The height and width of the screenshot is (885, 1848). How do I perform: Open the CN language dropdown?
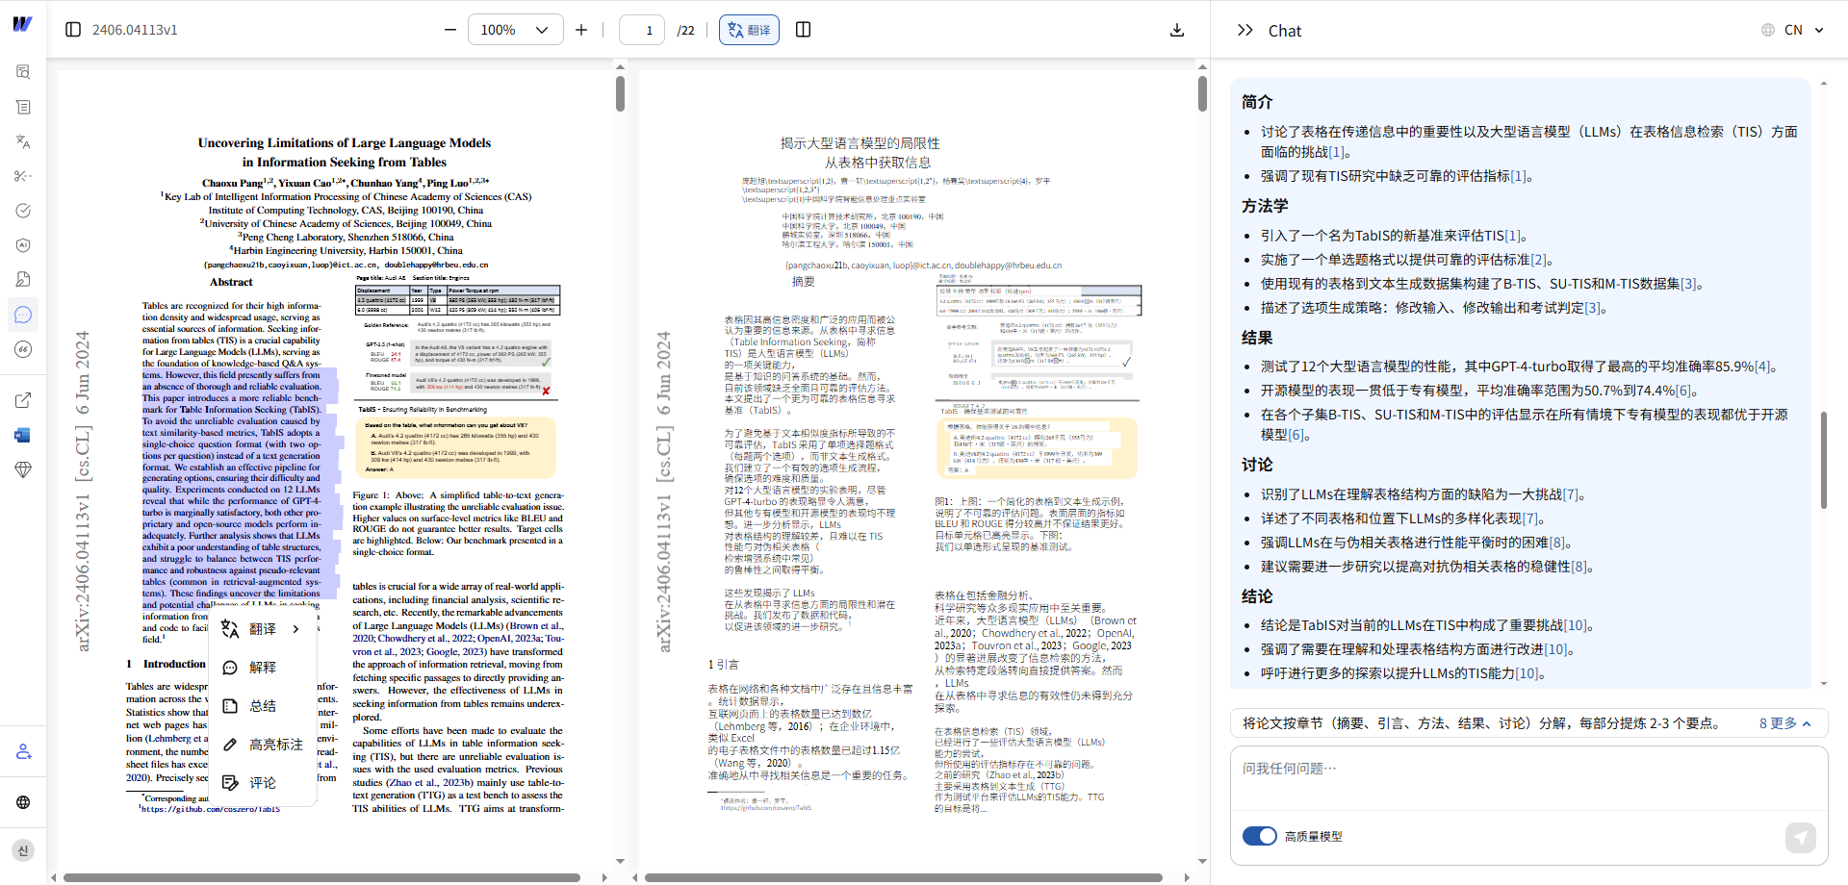1793,29
